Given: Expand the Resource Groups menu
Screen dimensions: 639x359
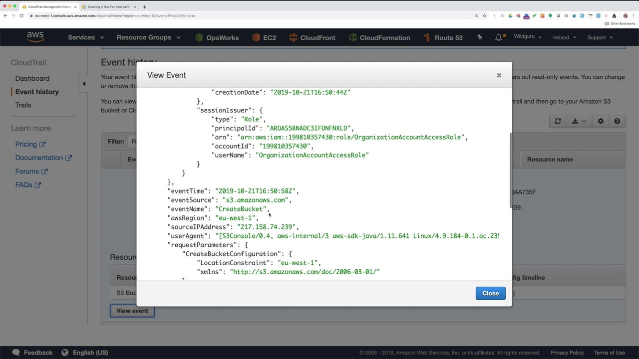Looking at the screenshot, I should coord(148,37).
